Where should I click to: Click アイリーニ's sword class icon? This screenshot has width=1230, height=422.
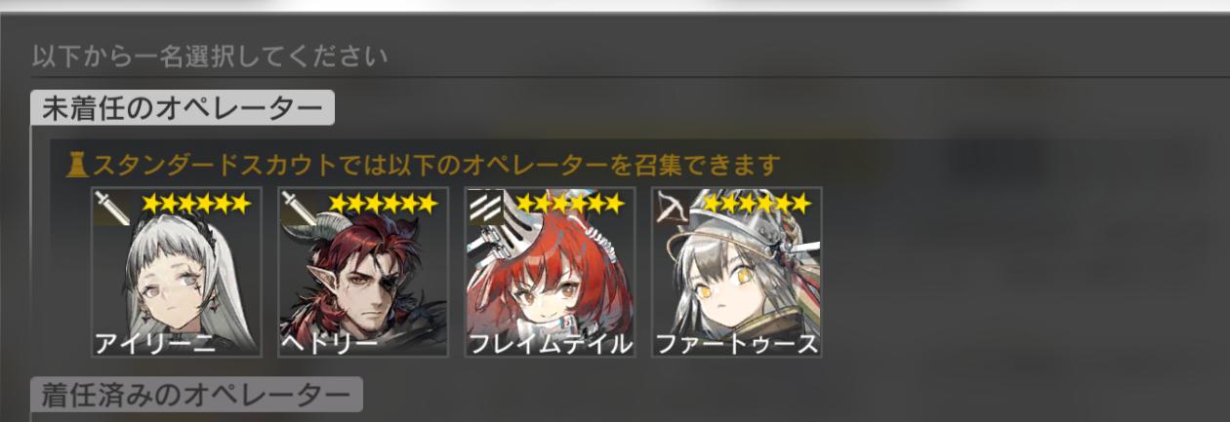tap(112, 208)
